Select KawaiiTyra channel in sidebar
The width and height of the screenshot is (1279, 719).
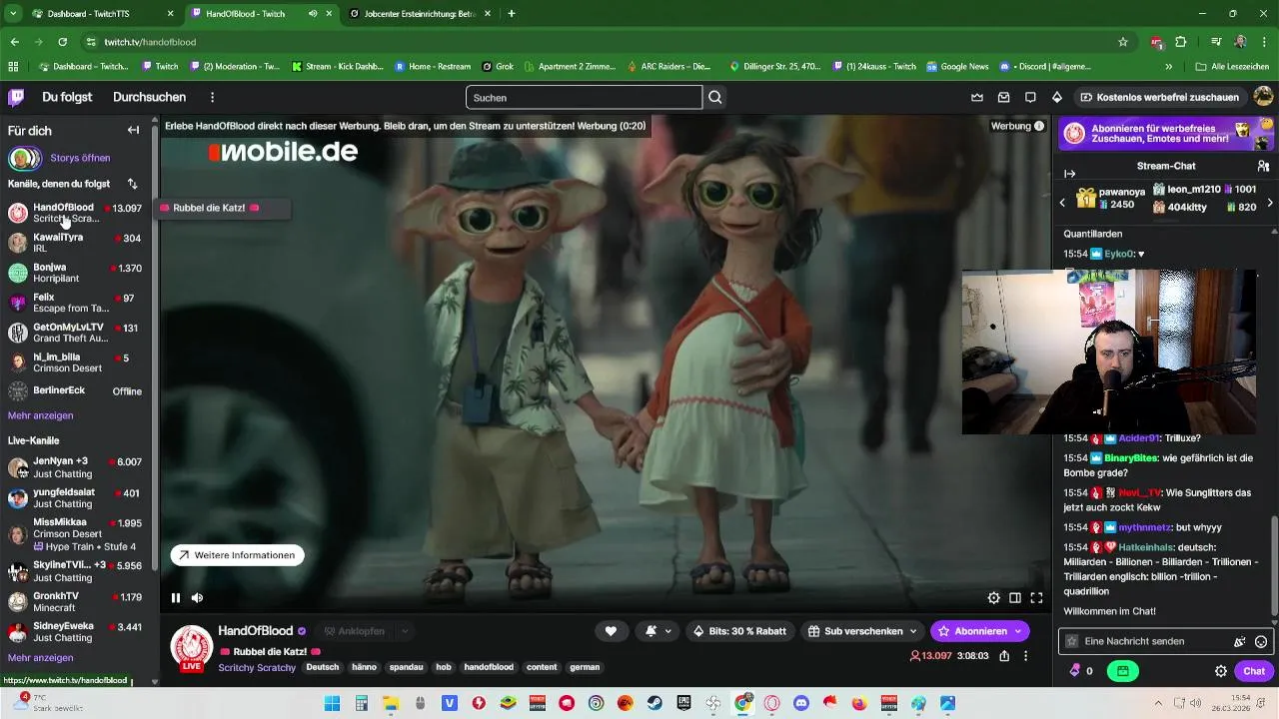point(75,243)
